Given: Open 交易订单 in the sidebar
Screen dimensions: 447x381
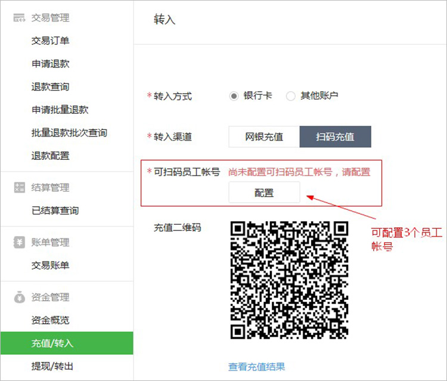Looking at the screenshot, I should (x=51, y=41).
